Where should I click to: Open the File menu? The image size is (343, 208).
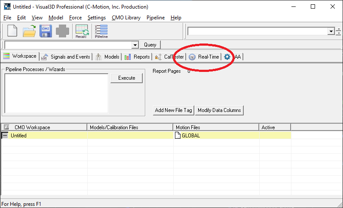7,18
